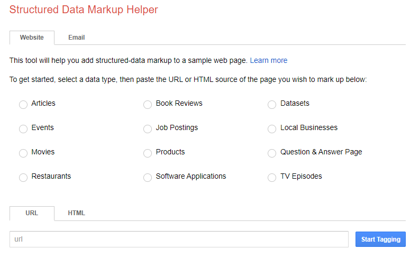The image size is (410, 258).
Task: Select Question & Answer Page option
Action: click(272, 153)
